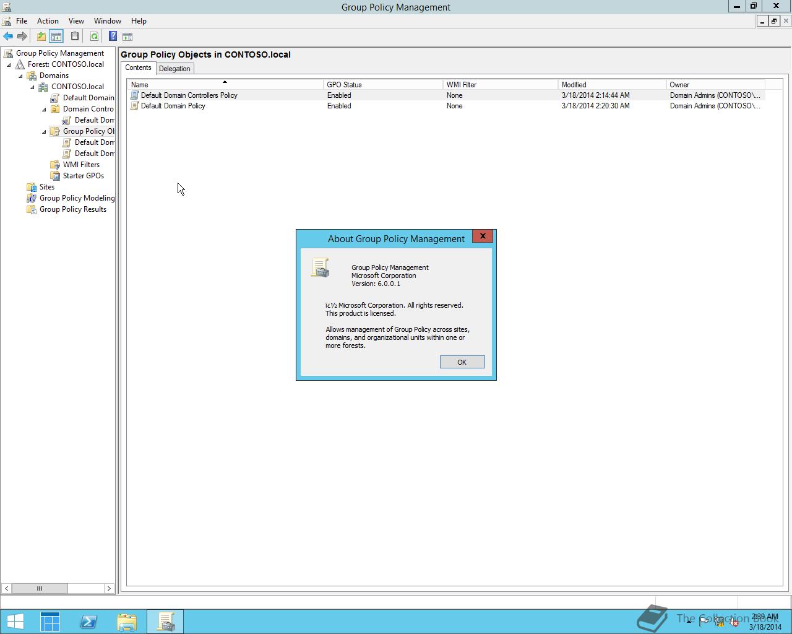Screen dimensions: 792x634
Task: Click the system tray clock
Action: tap(765, 622)
